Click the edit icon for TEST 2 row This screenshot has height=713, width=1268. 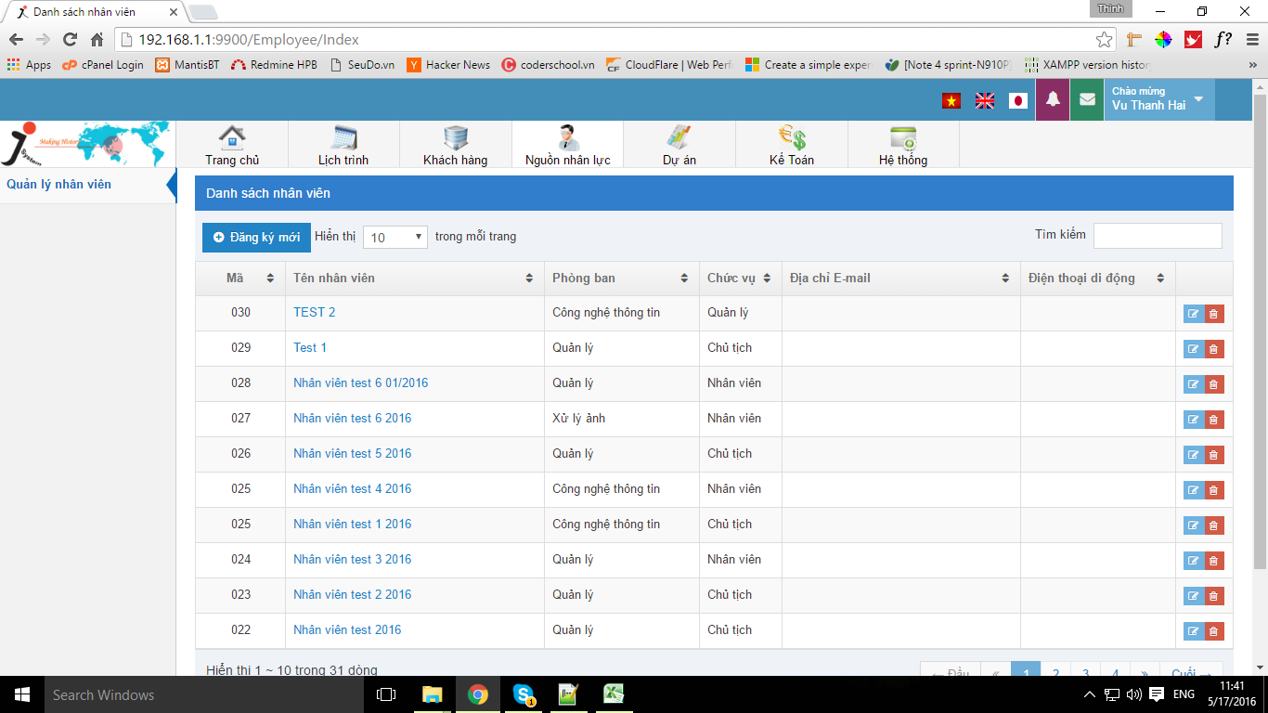(1193, 314)
